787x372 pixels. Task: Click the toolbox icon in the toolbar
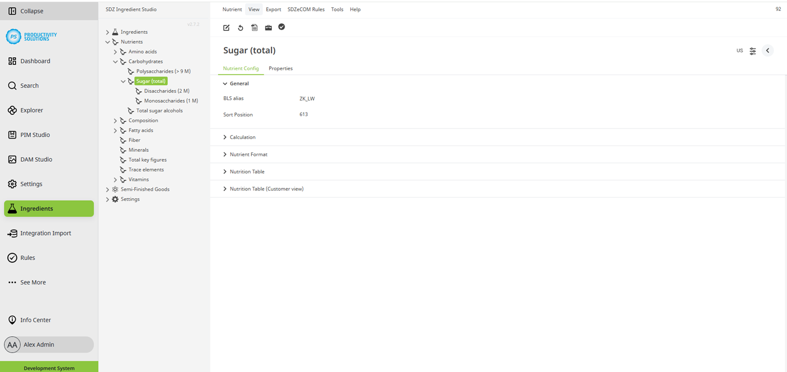pyautogui.click(x=268, y=28)
